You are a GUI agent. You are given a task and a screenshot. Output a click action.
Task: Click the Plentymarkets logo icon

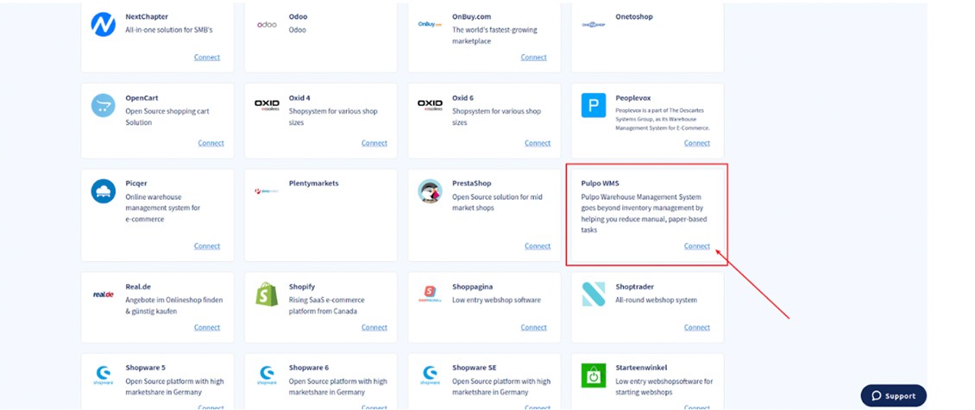pos(267,191)
